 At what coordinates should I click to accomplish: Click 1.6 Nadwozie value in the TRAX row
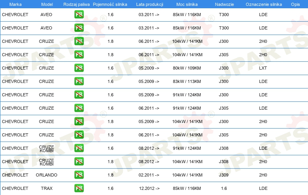[x=224, y=188]
